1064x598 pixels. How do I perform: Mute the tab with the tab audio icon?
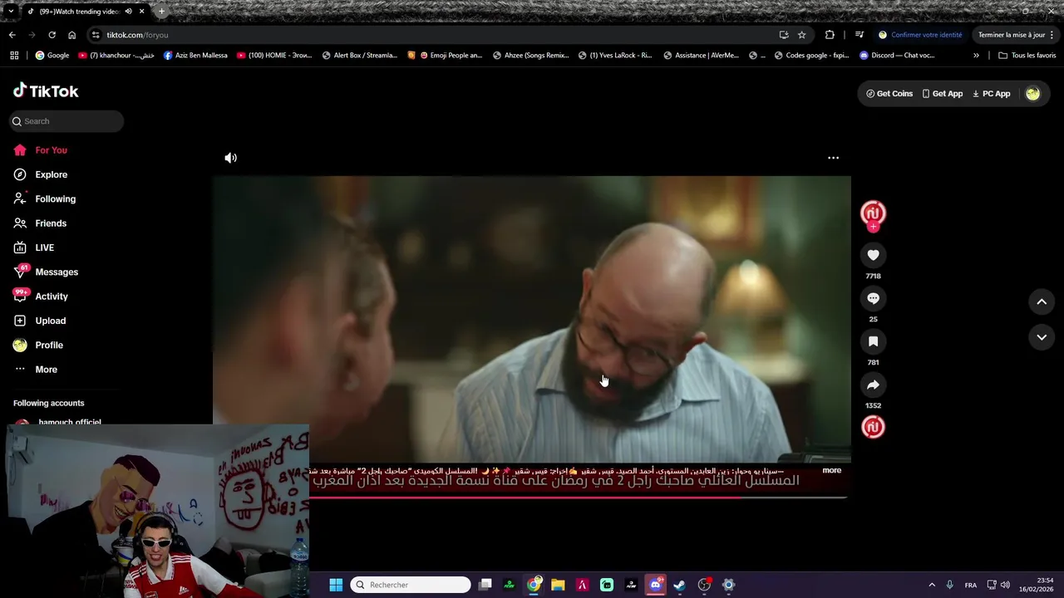tap(128, 12)
